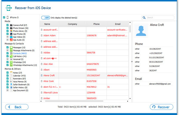
Task: Click phone +15133625347 in details
Action: (x=156, y=53)
